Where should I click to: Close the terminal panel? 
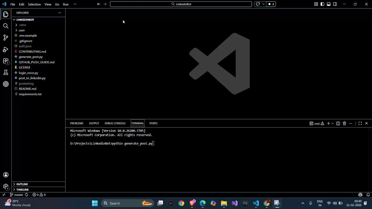point(366,123)
